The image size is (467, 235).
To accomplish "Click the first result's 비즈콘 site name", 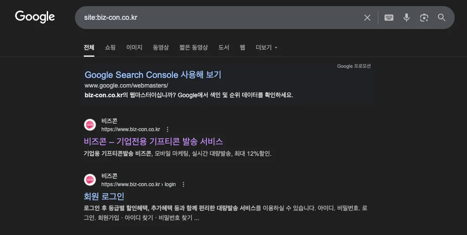I will (x=109, y=121).
